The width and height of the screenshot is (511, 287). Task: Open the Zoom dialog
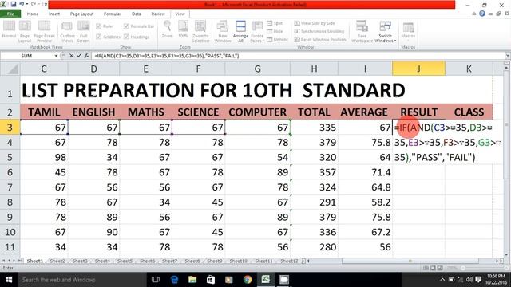click(167, 30)
